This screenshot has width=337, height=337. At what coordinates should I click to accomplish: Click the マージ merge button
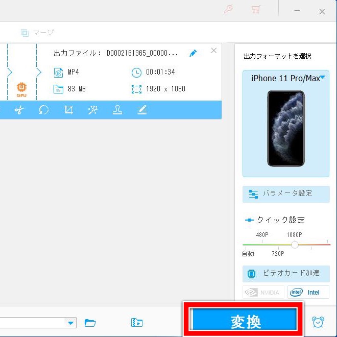[37, 33]
